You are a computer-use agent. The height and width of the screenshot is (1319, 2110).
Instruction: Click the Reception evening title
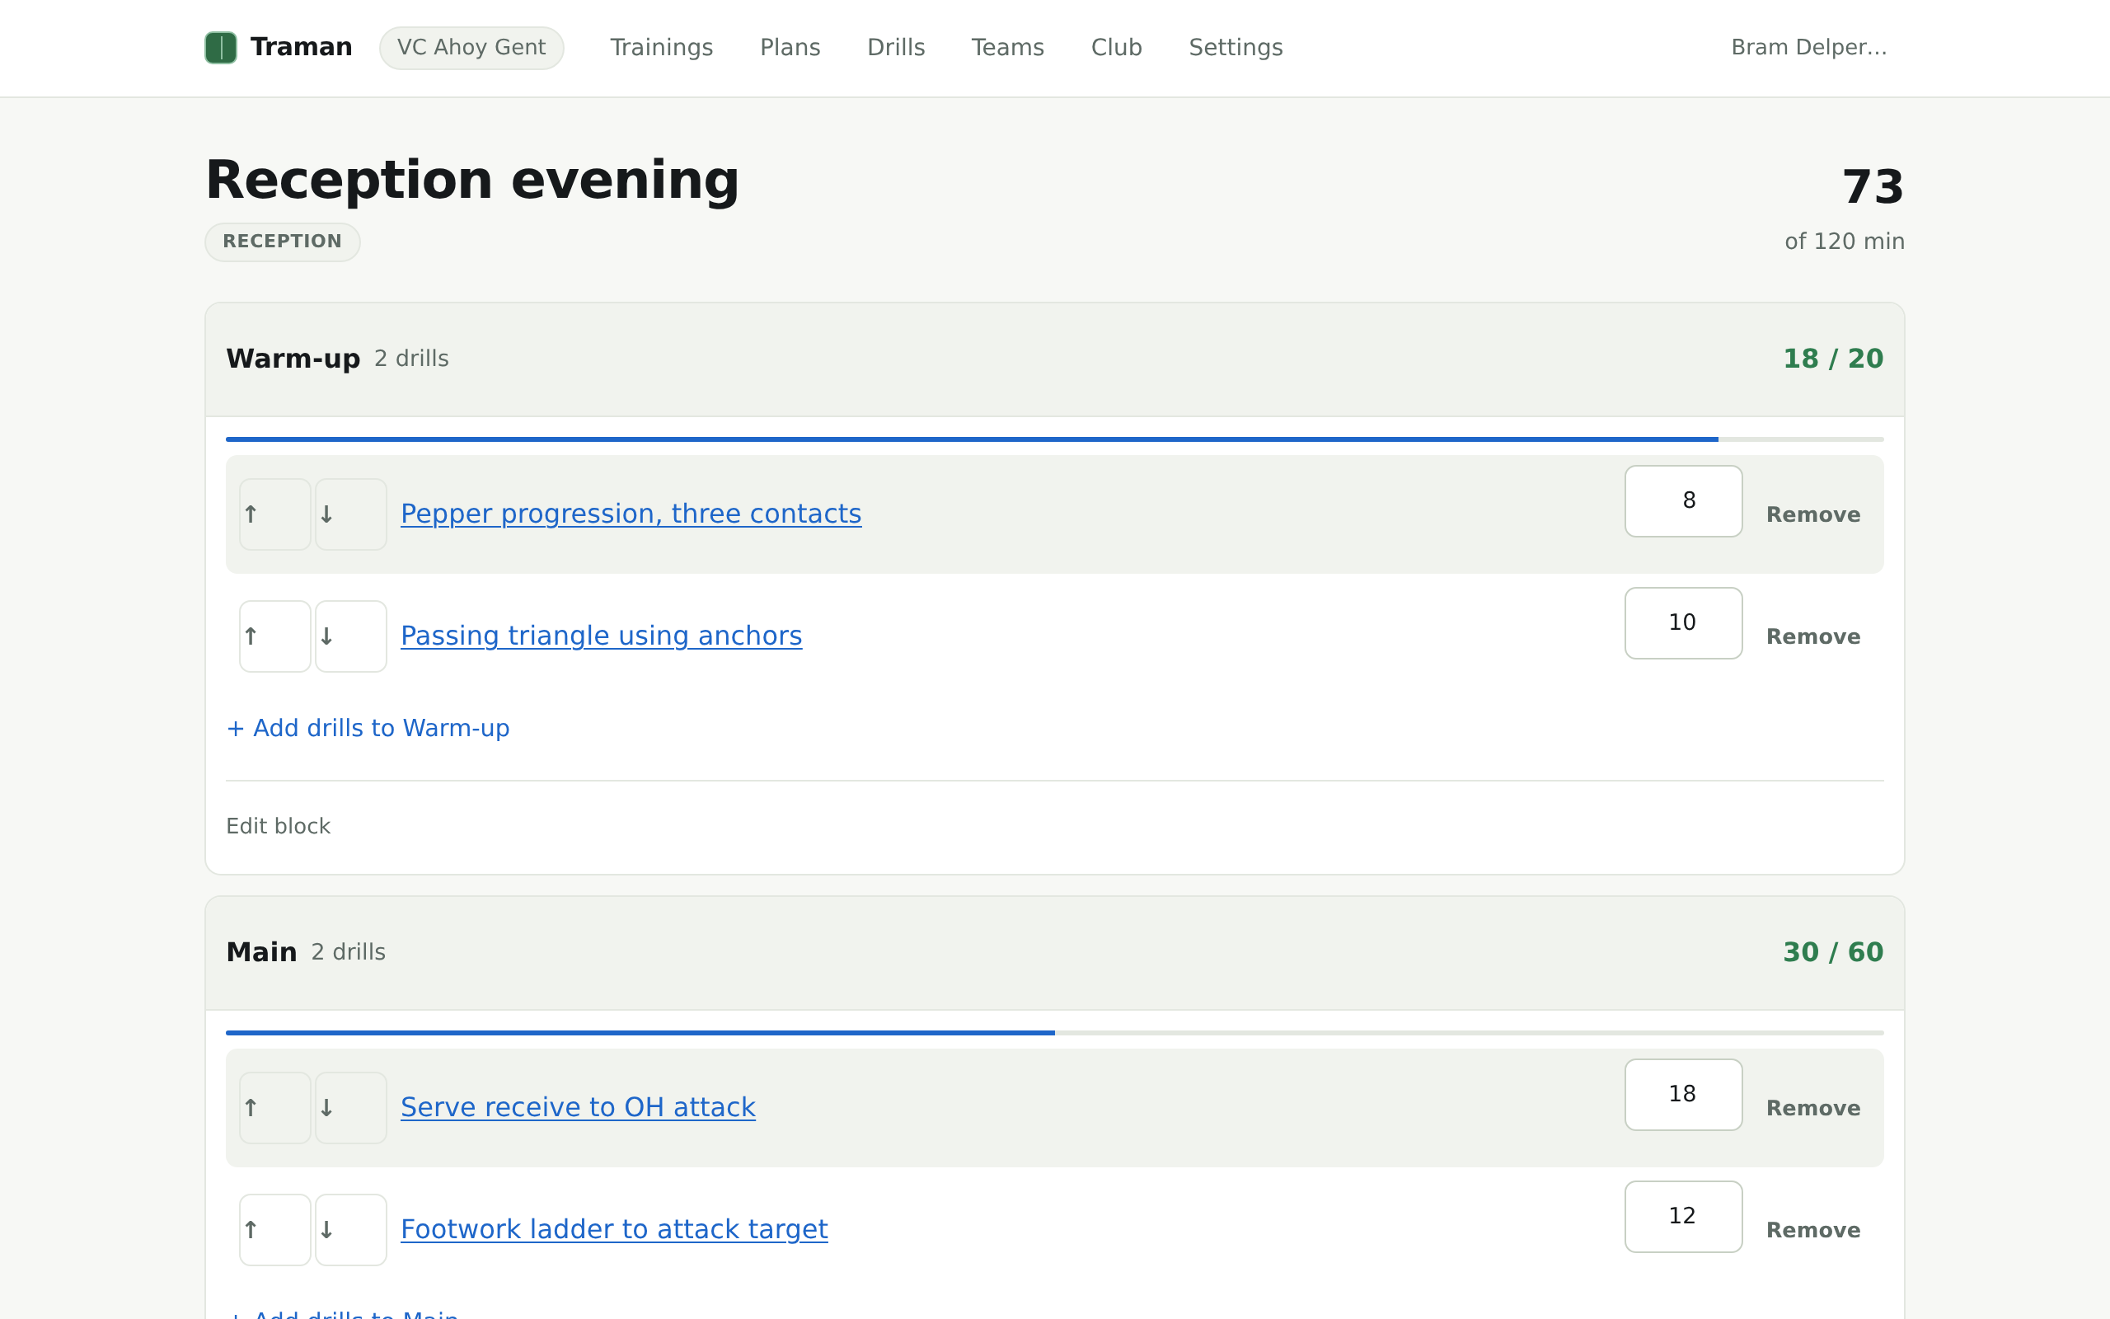[472, 181]
